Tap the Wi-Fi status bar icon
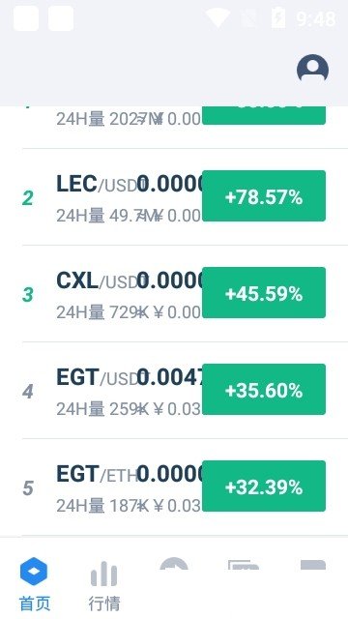Screen dimensions: 348x619 click(x=217, y=18)
